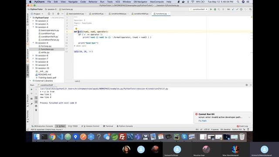The image size is (279, 157).
Task: Click the session-5 breadcrumb in navigation bar
Action: coord(51,9)
